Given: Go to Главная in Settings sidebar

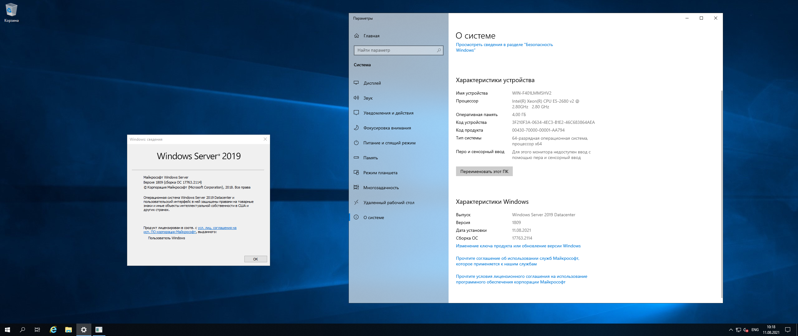Looking at the screenshot, I should point(398,36).
